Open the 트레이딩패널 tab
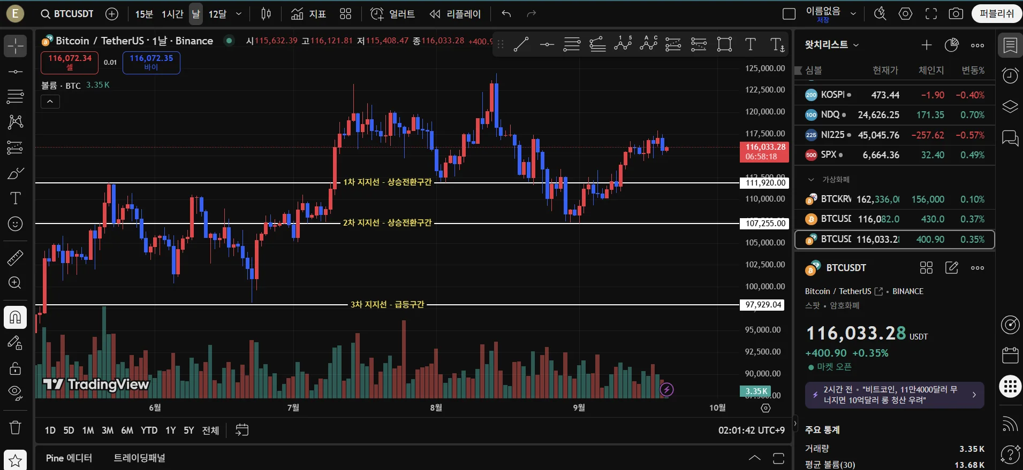The height and width of the screenshot is (470, 1023). [x=140, y=458]
